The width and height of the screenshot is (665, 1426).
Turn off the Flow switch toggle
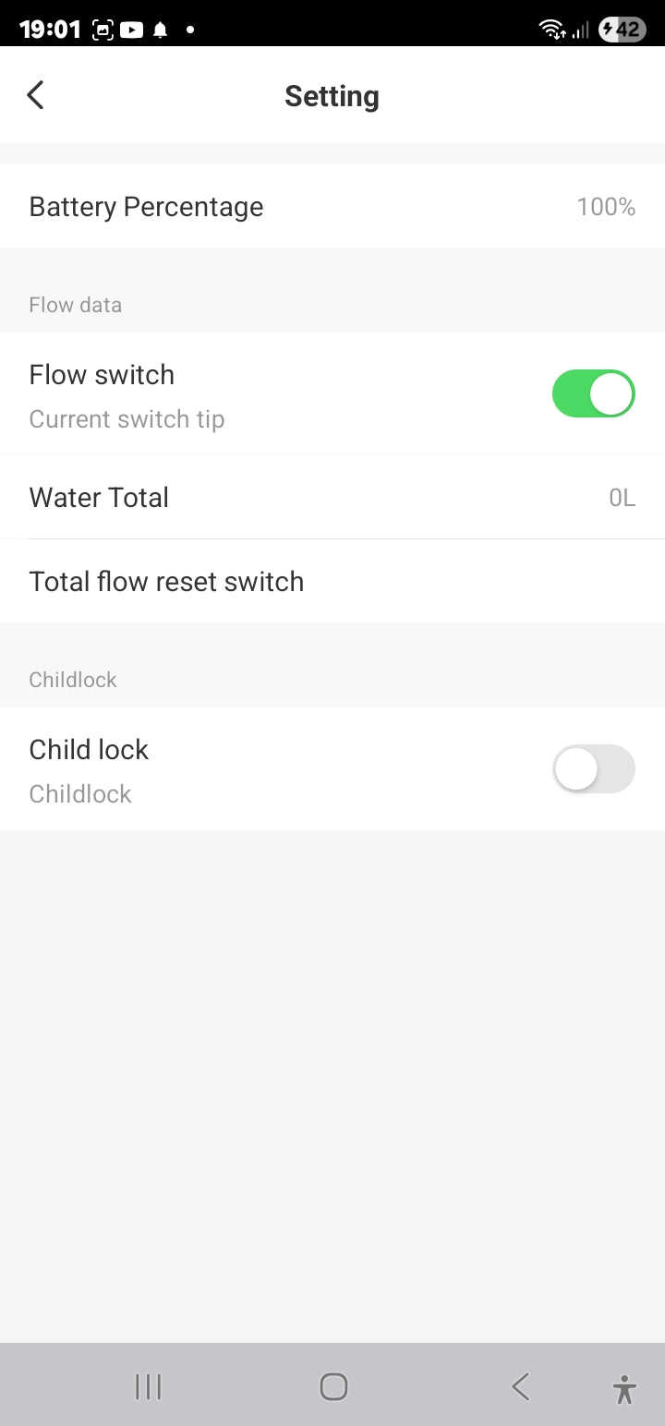click(593, 394)
